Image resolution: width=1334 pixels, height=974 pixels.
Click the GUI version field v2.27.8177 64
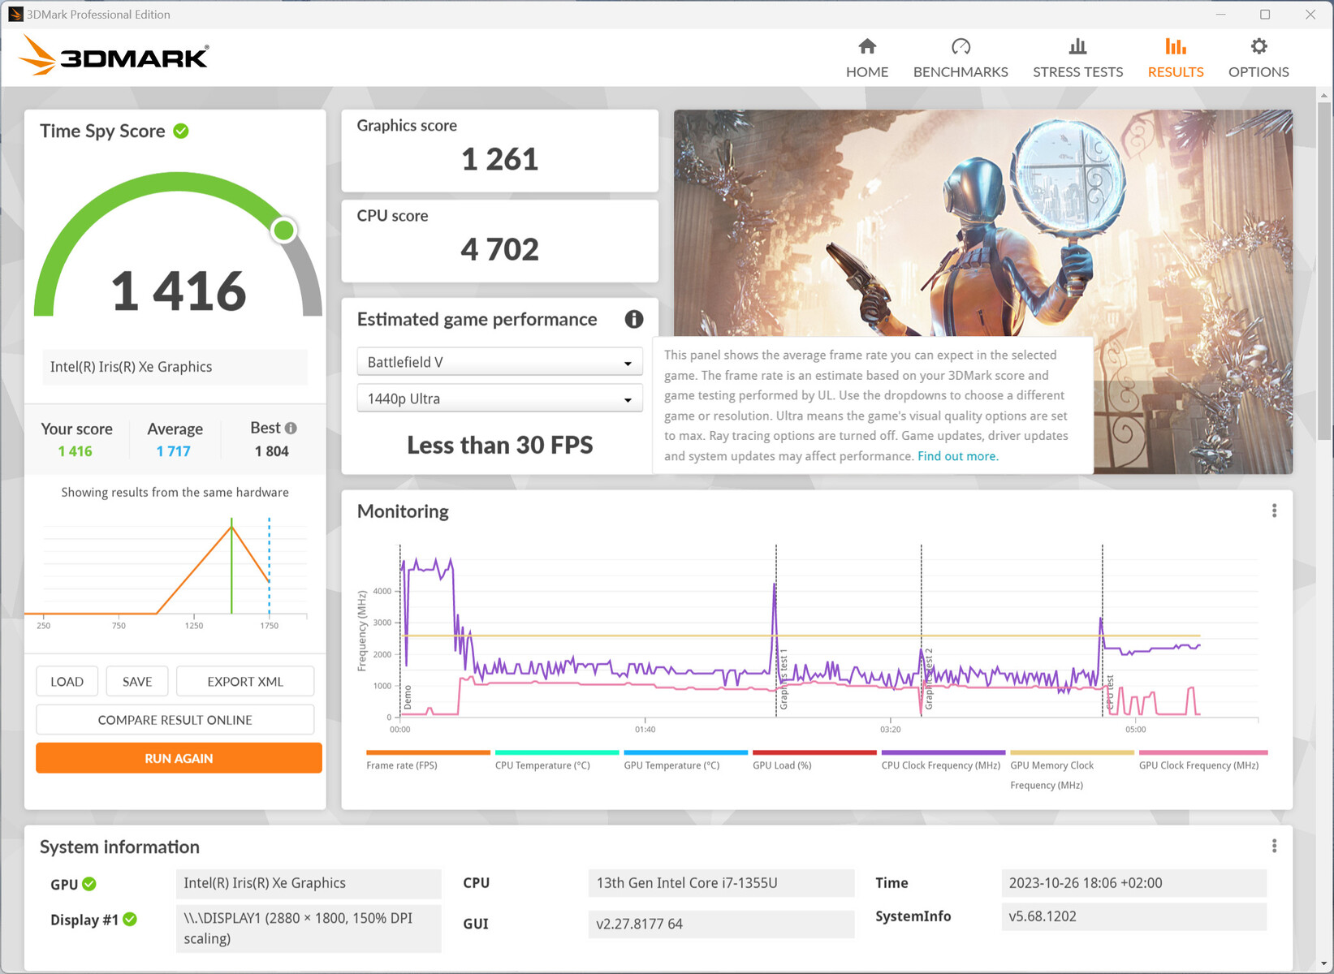[721, 924]
